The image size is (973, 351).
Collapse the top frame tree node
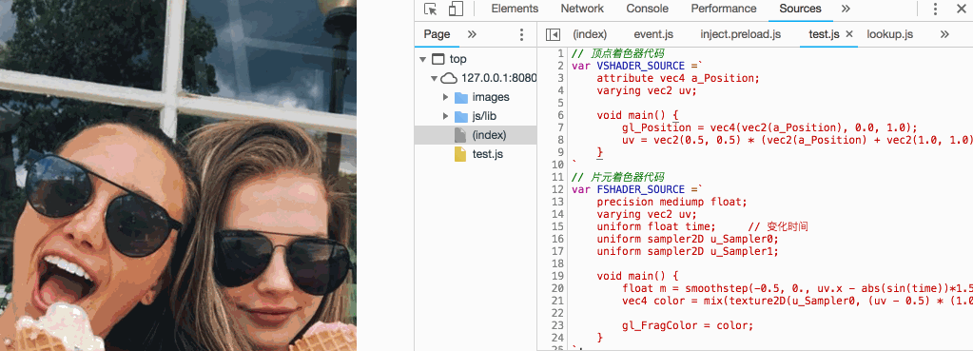tap(422, 60)
